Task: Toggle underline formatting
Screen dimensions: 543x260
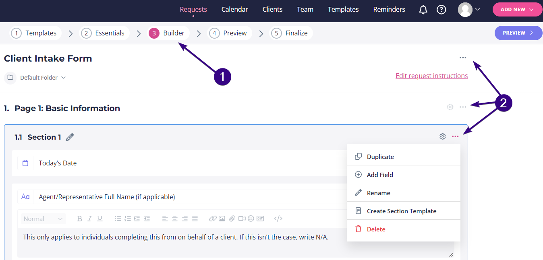Action: 99,219
